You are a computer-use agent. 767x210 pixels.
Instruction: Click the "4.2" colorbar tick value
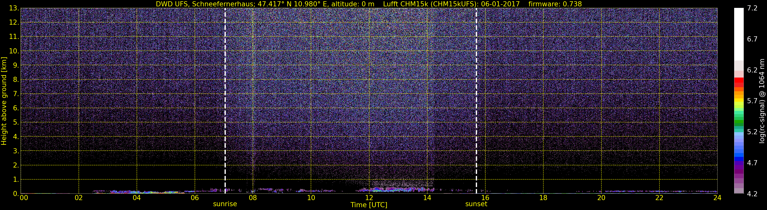(752, 194)
